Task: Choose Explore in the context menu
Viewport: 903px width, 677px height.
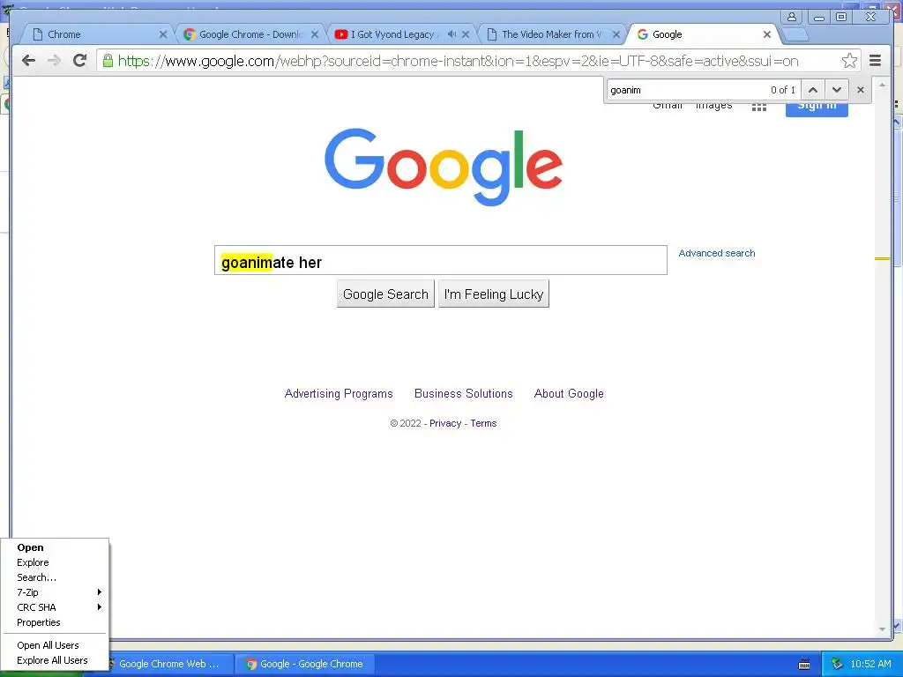Action: click(55, 562)
